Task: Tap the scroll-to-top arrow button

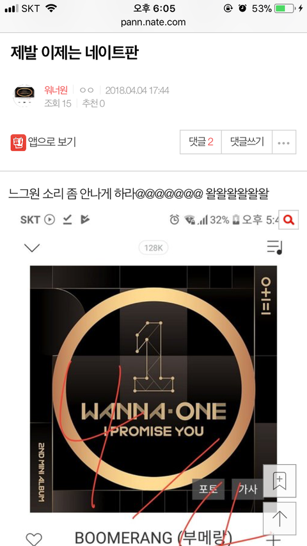Action: click(279, 519)
